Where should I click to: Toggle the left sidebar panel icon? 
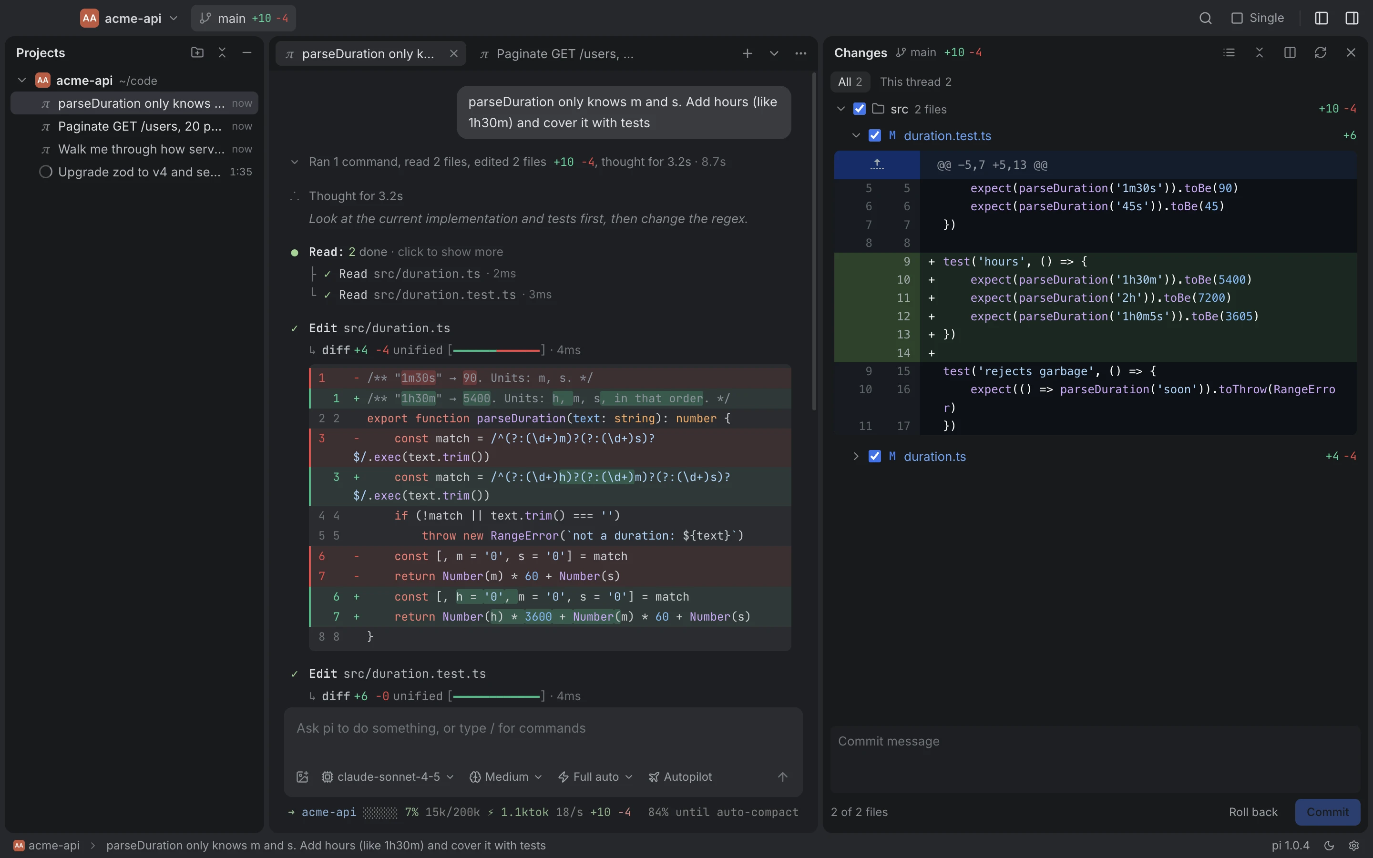tap(1322, 18)
